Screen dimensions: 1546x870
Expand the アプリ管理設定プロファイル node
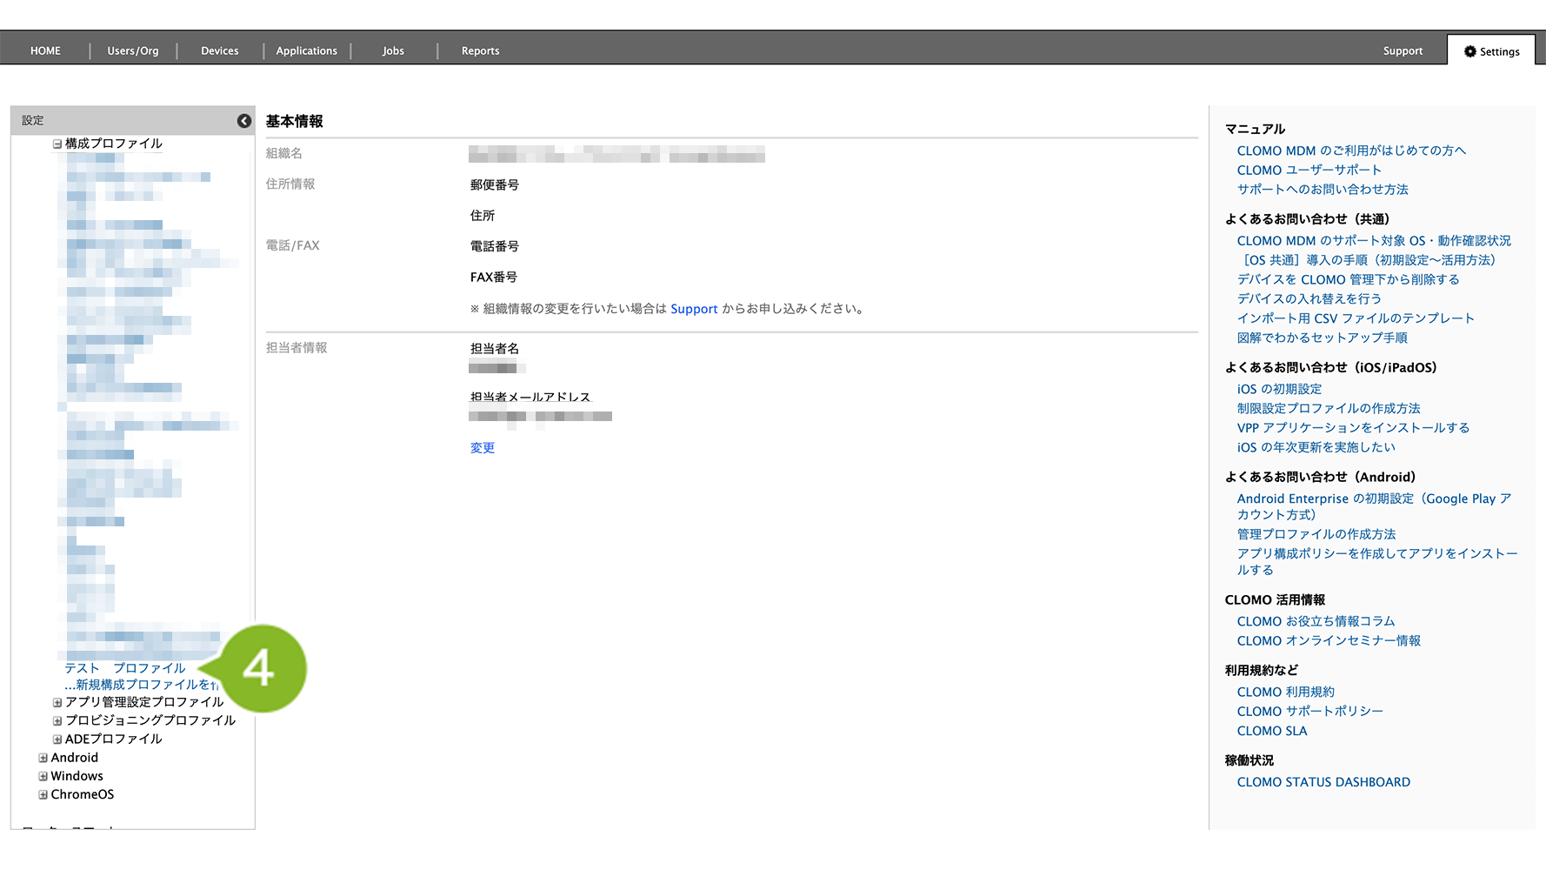[57, 703]
